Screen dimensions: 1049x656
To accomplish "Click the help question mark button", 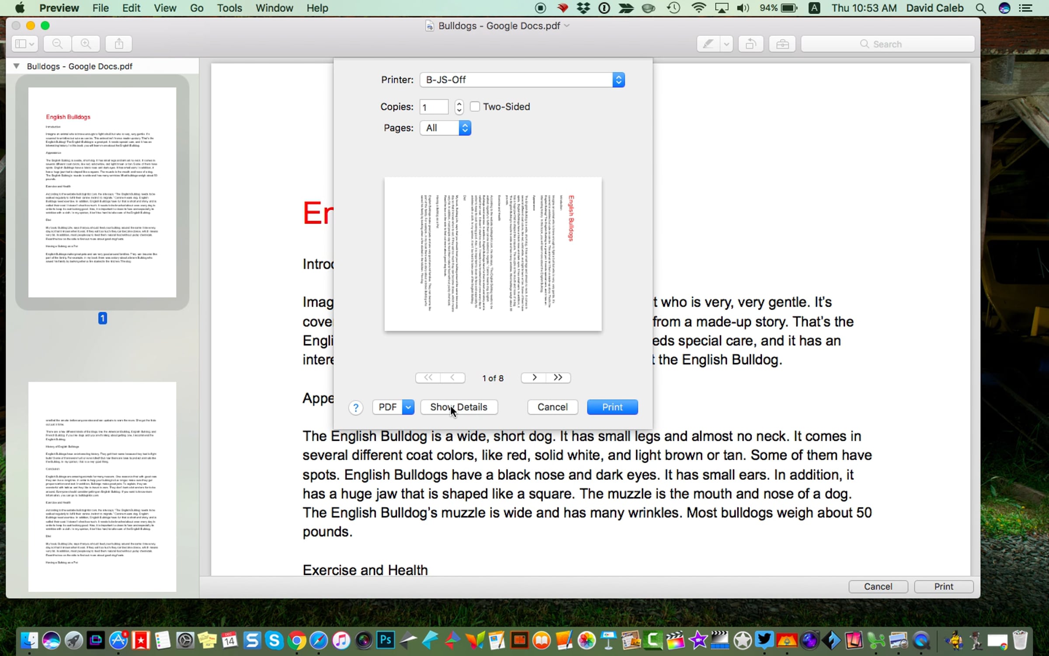I will click(x=356, y=408).
